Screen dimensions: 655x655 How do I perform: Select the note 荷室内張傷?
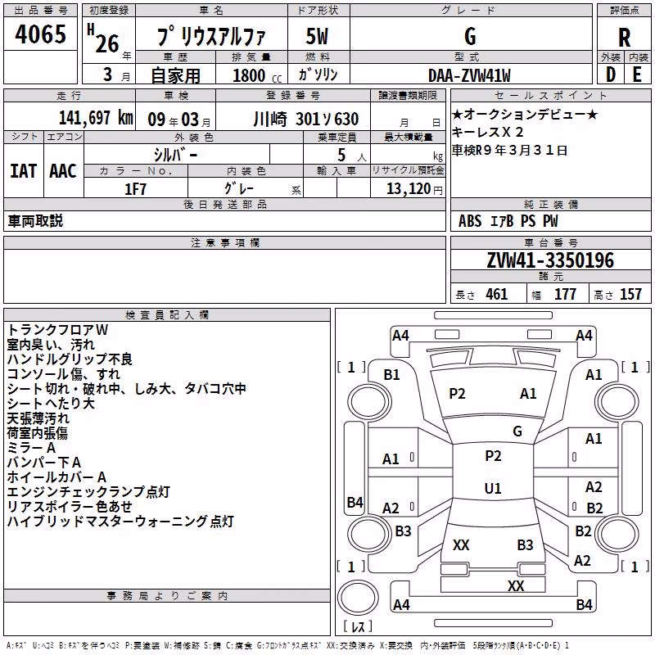[x=37, y=433]
